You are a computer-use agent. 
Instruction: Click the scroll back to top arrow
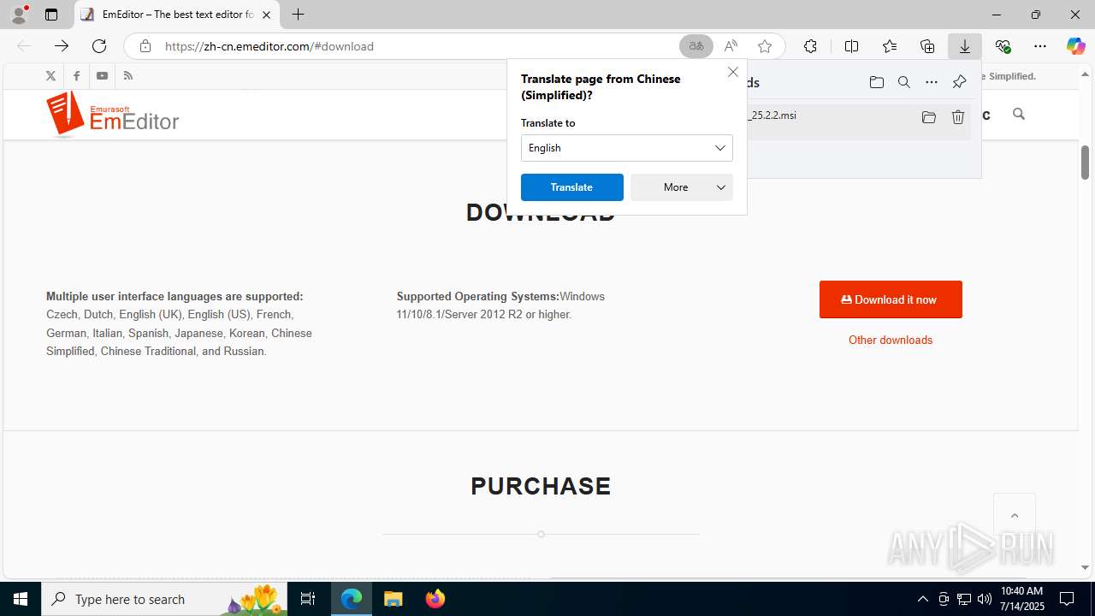click(1015, 515)
